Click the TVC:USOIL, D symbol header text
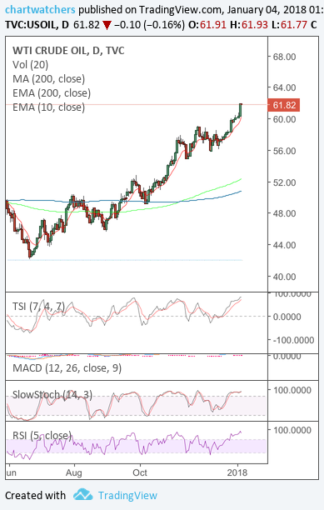The image size is (324, 510). pyautogui.click(x=37, y=25)
